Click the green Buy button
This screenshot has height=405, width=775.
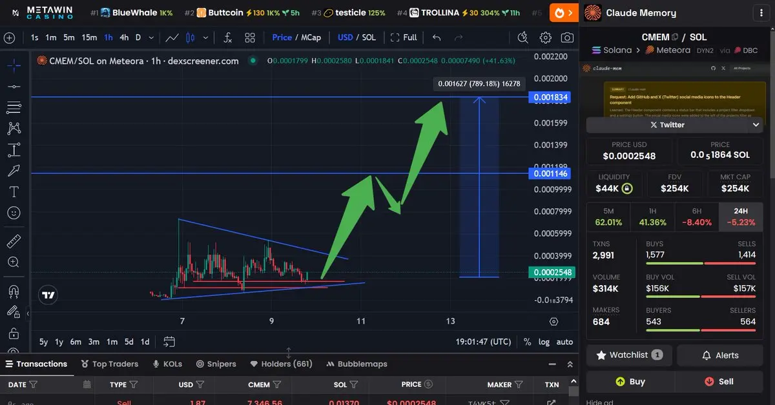pyautogui.click(x=630, y=381)
